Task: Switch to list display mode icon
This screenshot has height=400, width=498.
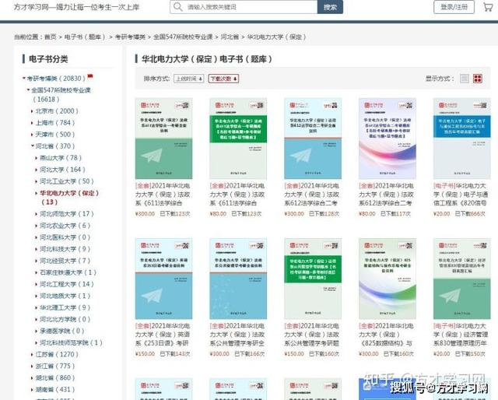Action: 465,79
